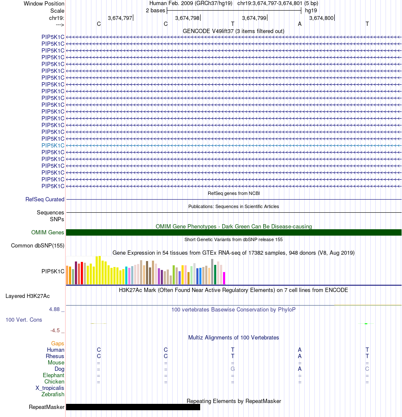Click the dark green OMIM gene bar

234,232
